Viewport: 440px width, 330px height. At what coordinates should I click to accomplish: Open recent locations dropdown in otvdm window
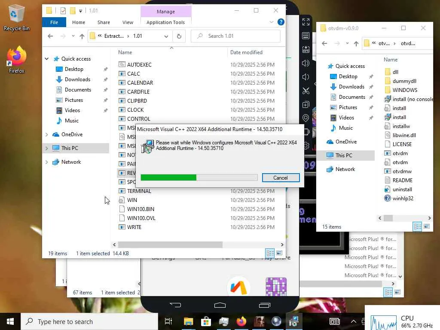pyautogui.click(x=347, y=43)
